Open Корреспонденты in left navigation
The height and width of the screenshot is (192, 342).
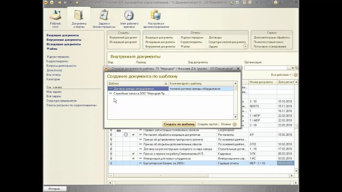click(x=57, y=61)
